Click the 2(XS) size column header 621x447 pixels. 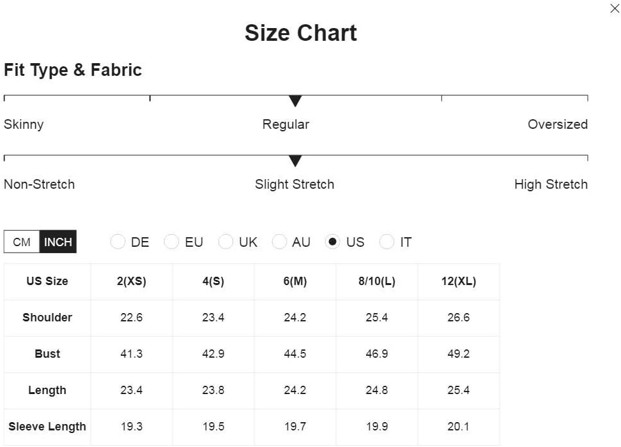[132, 281]
